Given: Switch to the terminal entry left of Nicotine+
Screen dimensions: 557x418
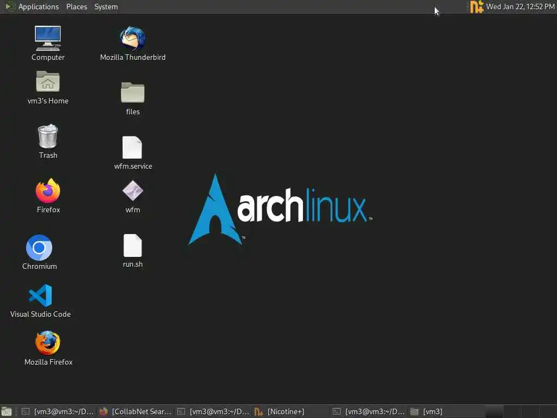Looking at the screenshot, I should (214, 411).
